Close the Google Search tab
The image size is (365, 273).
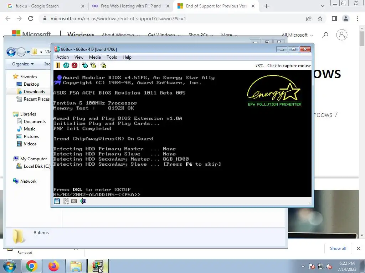(83, 6)
